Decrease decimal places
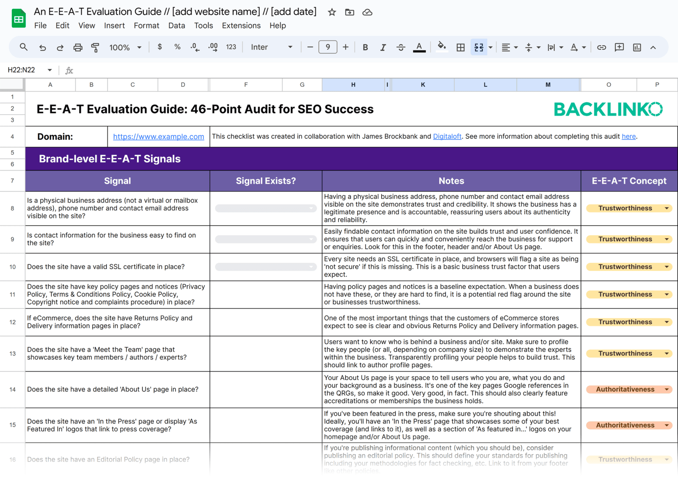The width and height of the screenshot is (678, 477). (x=195, y=47)
